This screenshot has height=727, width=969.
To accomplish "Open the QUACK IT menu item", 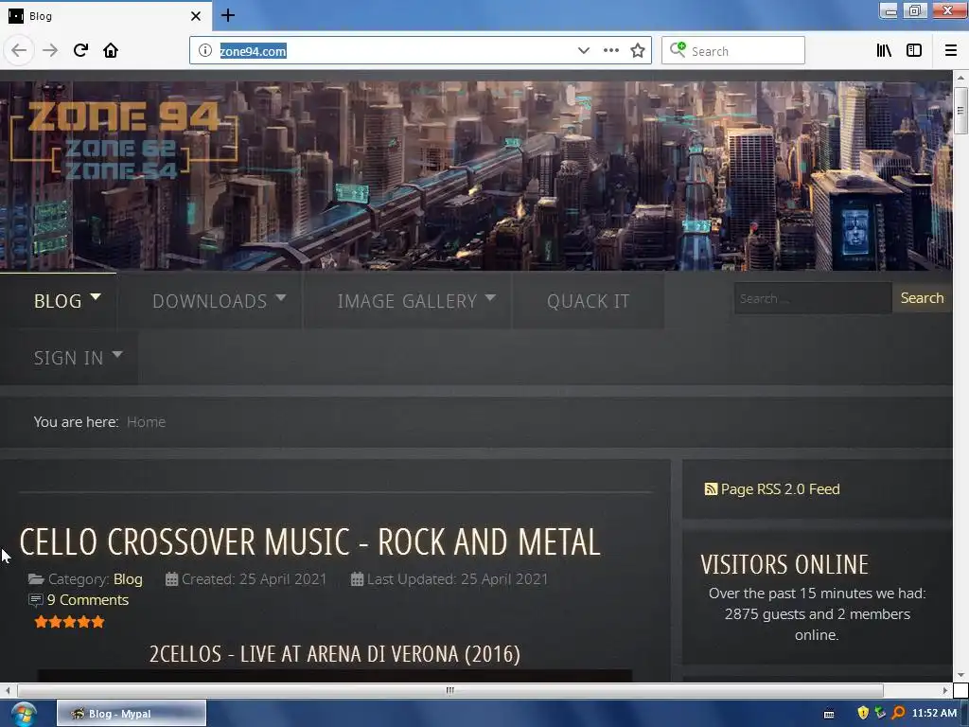I will click(589, 301).
